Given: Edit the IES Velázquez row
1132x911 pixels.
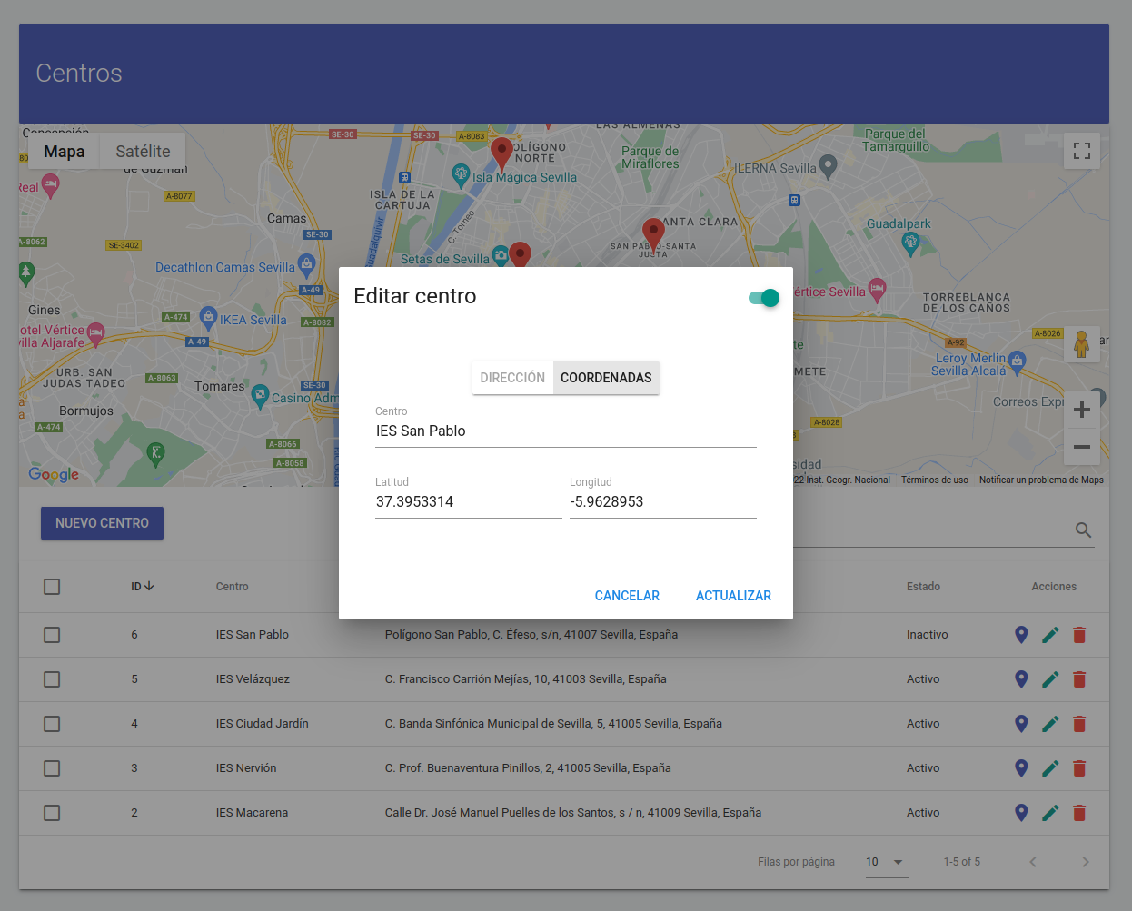Looking at the screenshot, I should point(1050,679).
